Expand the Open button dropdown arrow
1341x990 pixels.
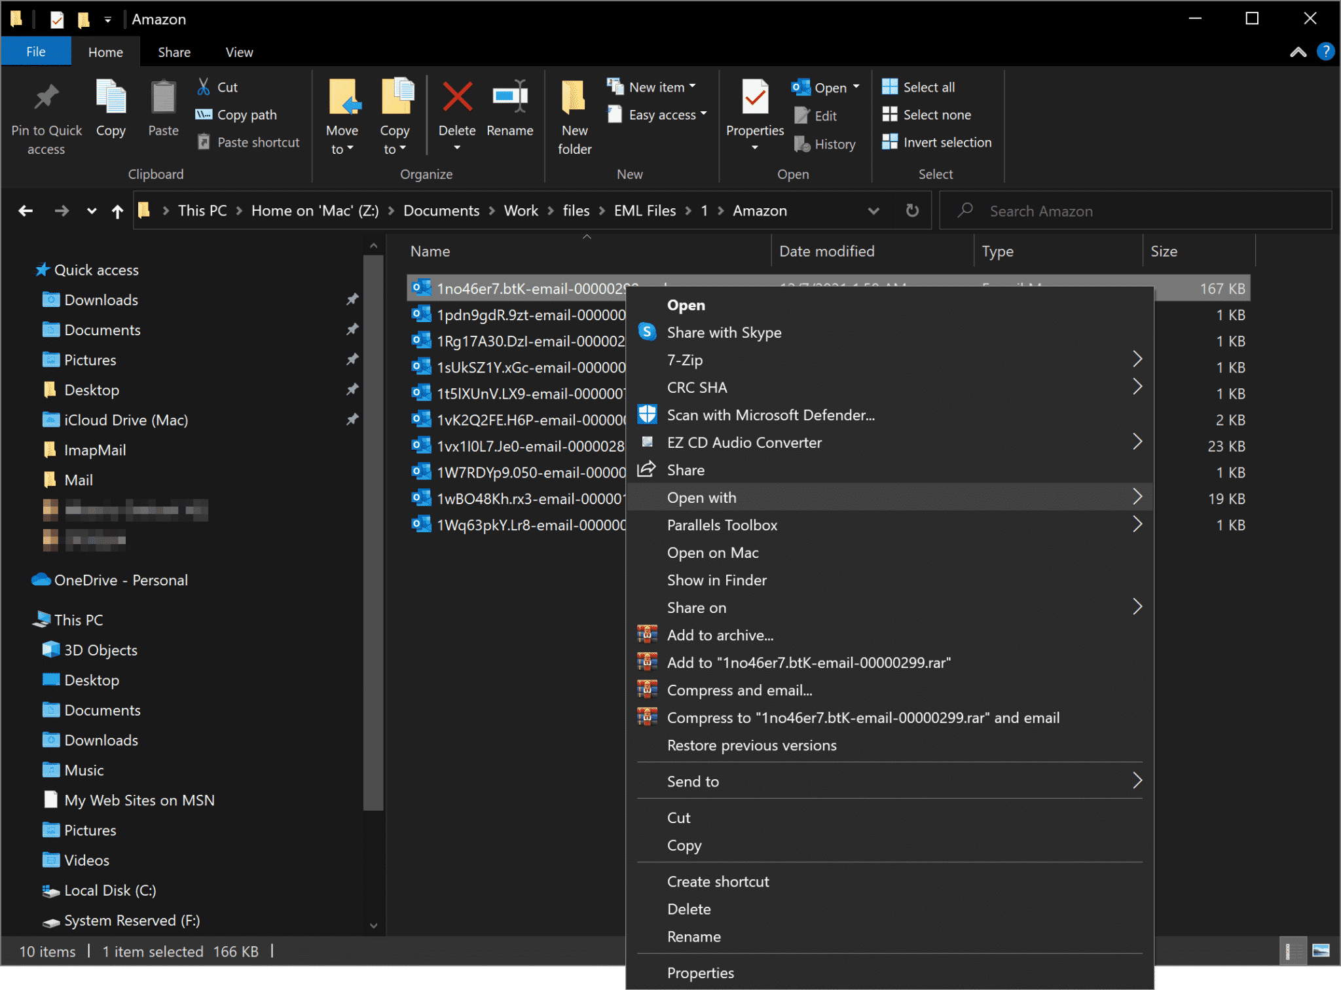point(856,86)
